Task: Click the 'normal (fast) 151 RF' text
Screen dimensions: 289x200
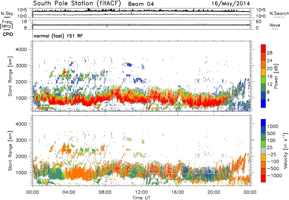Action: pyautogui.click(x=58, y=36)
